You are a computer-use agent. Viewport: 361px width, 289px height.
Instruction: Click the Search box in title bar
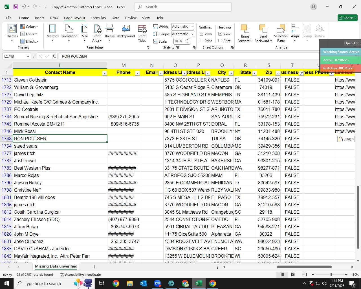coord(183,7)
